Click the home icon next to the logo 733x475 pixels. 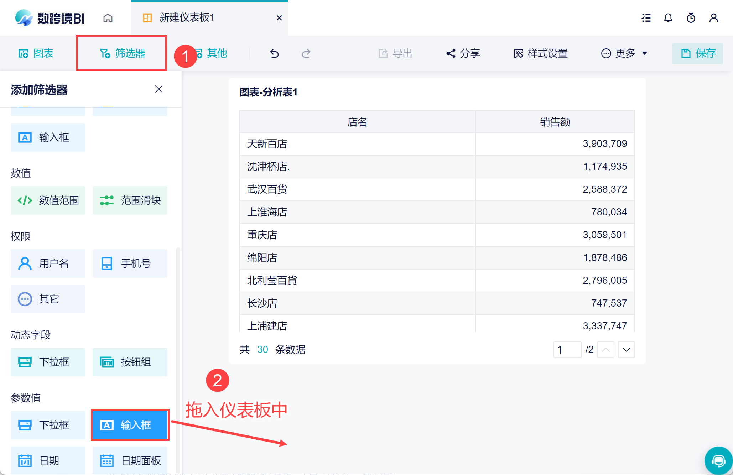108,18
